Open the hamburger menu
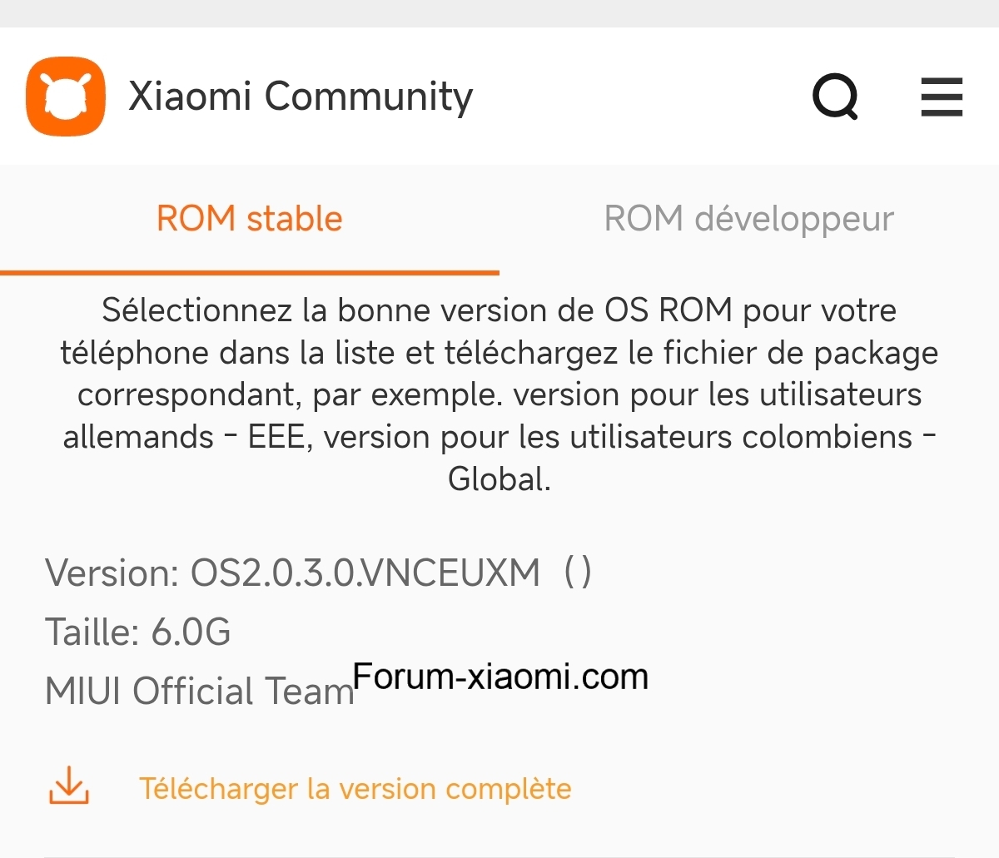Screen dimensions: 999x858 (x=942, y=97)
